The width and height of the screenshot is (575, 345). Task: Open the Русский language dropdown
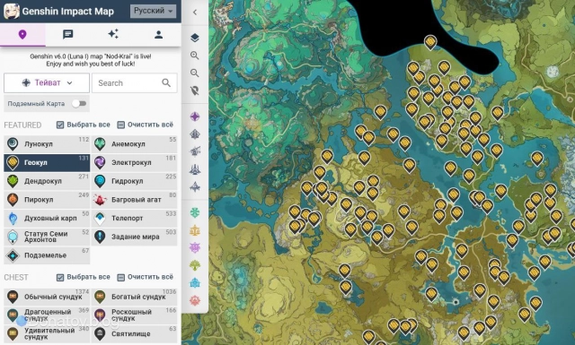coord(153,11)
